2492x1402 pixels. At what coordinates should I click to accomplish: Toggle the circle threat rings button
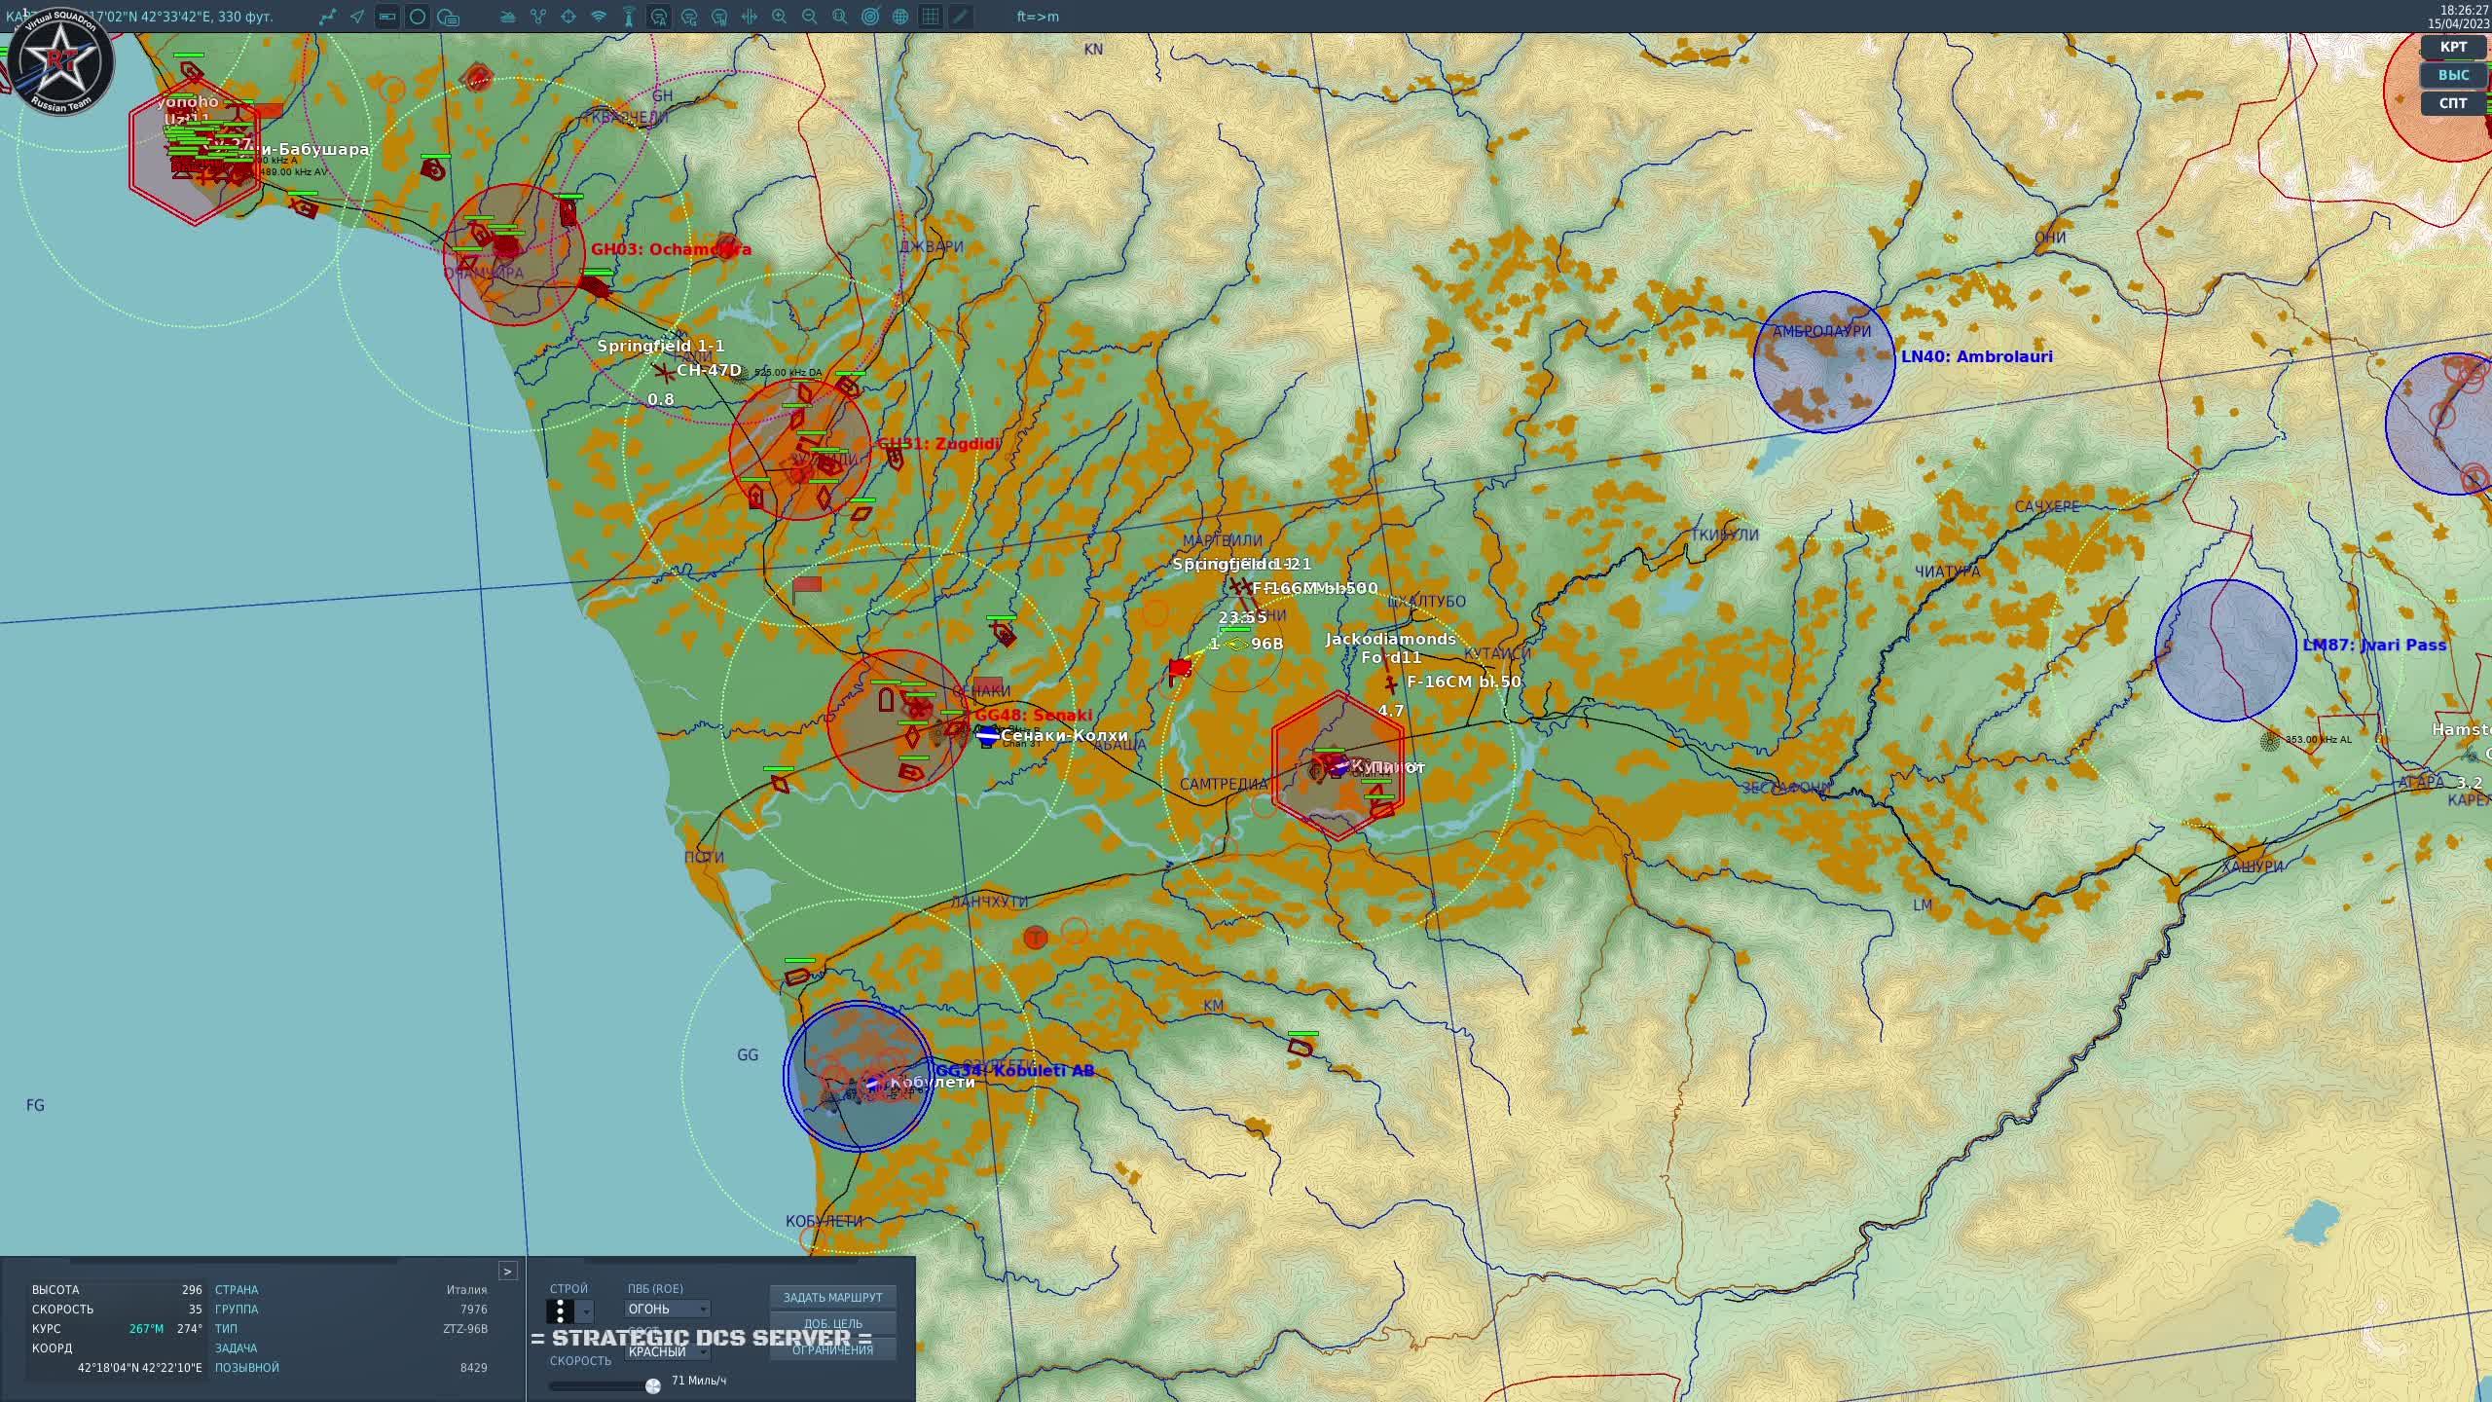coord(418,17)
